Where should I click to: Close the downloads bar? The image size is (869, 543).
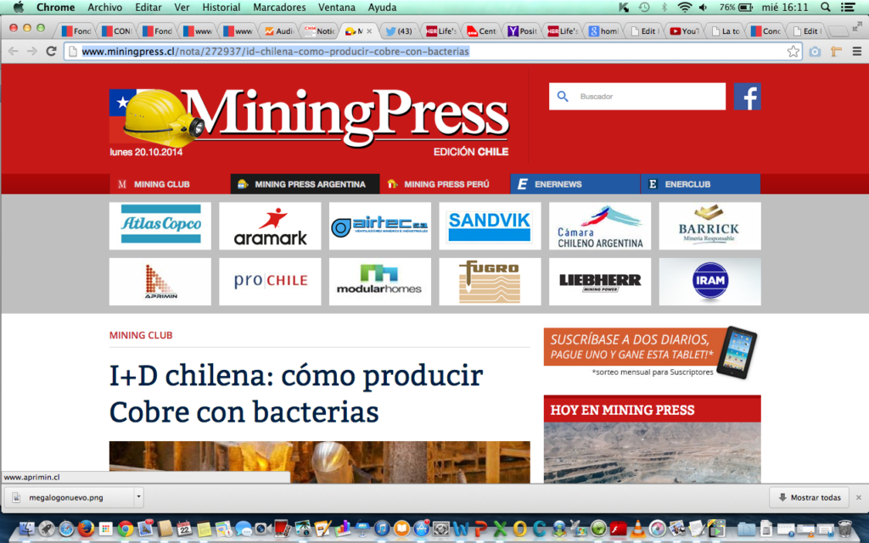pyautogui.click(x=858, y=498)
